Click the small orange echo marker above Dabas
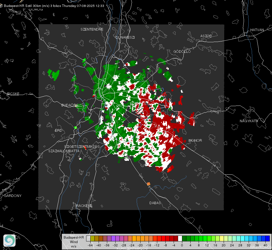 148,184
